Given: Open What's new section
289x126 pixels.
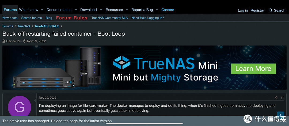Looking at the screenshot, I should coord(29,10).
